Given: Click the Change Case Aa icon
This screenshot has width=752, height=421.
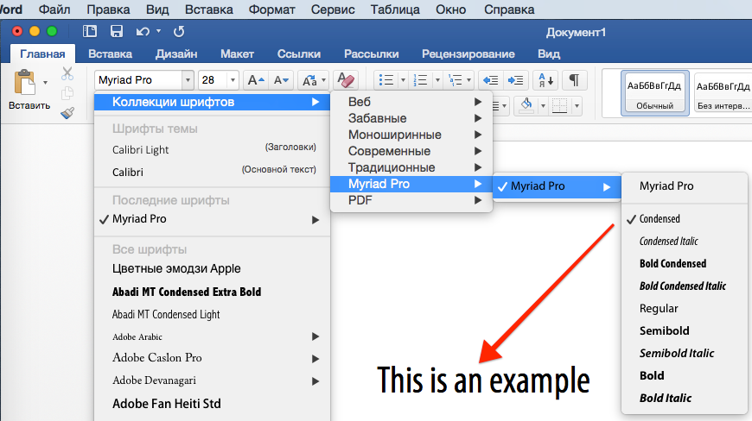Looking at the screenshot, I should [309, 80].
